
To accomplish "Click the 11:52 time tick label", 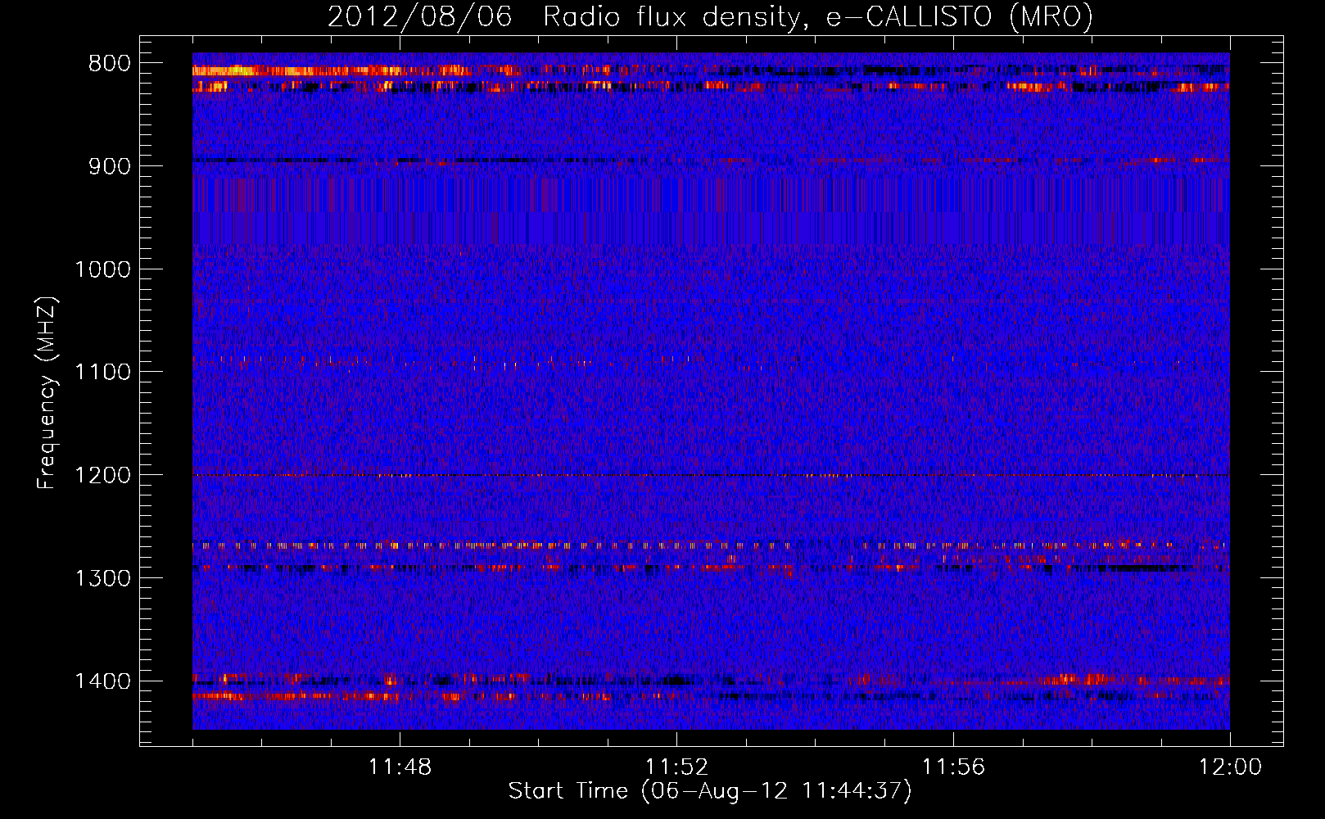I will tap(676, 767).
